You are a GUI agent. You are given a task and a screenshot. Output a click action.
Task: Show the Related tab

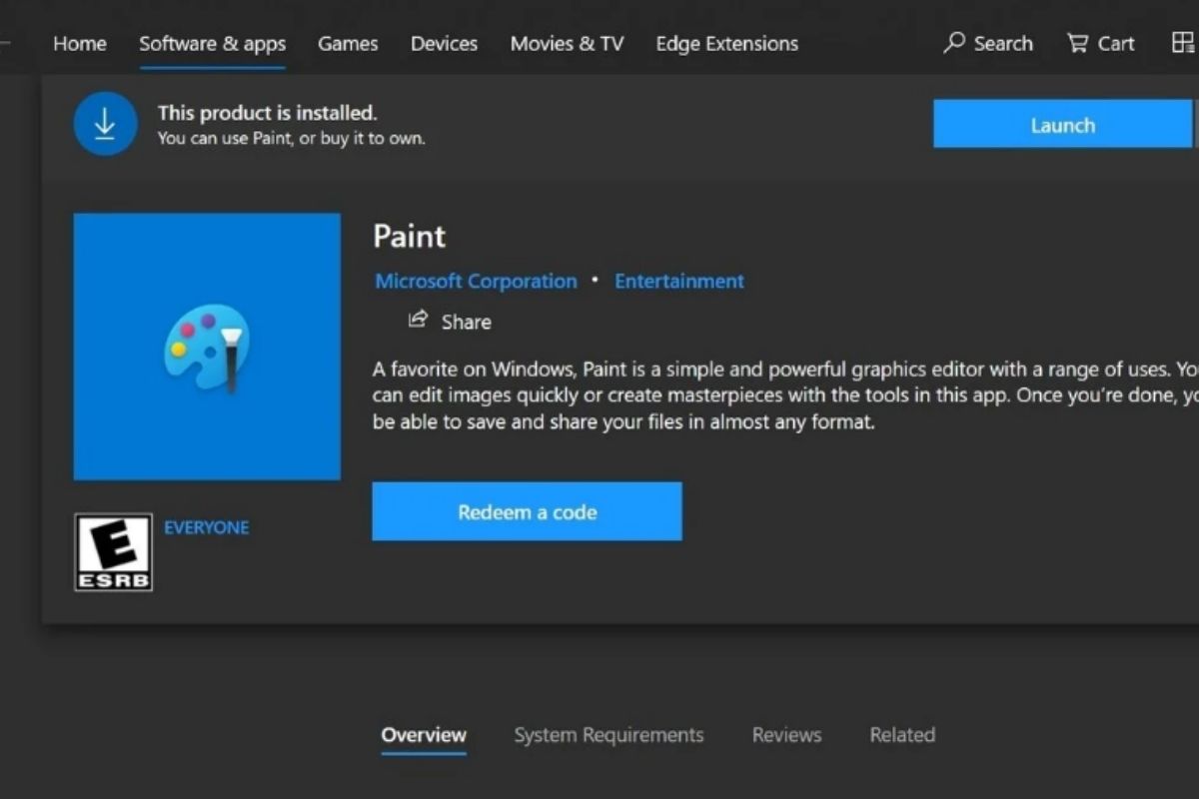[902, 735]
